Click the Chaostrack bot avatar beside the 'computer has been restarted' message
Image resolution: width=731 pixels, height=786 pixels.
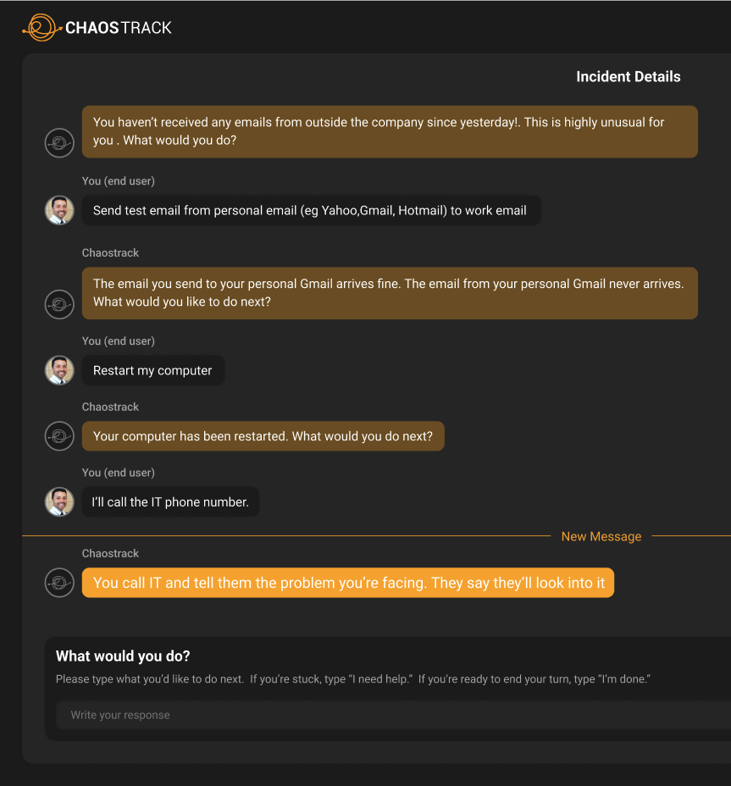(x=59, y=436)
